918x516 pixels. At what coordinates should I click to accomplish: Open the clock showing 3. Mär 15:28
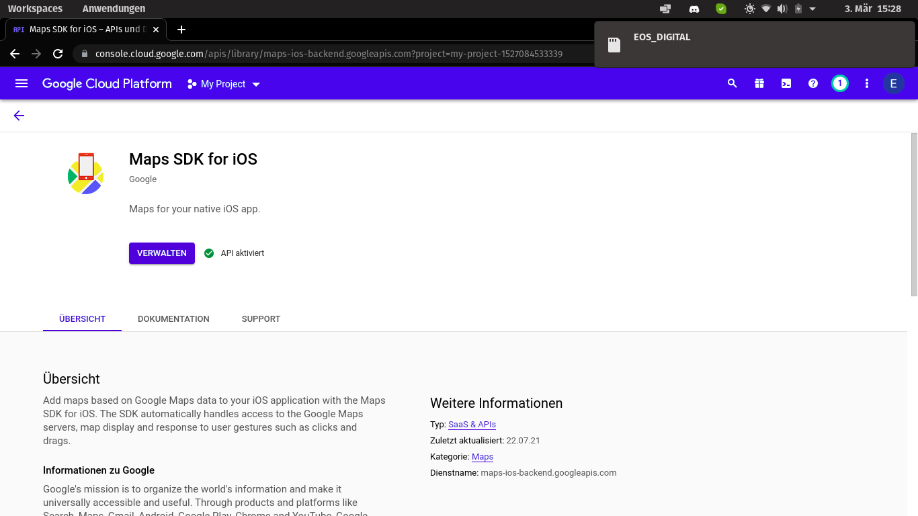[872, 9]
